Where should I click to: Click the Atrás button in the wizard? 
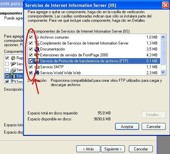pos(88,149)
